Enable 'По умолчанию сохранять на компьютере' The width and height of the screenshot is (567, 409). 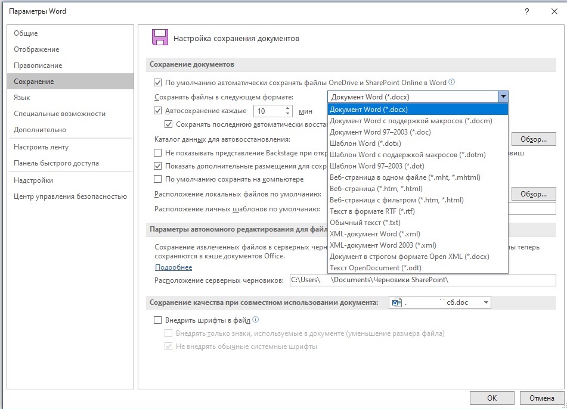coord(157,179)
